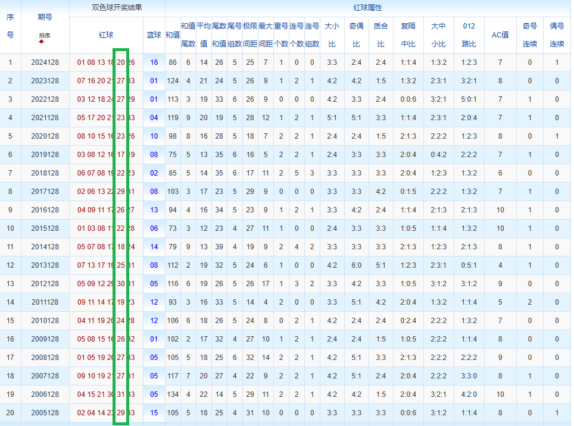
Task: Select the 红球属性 group header
Action: click(367, 8)
